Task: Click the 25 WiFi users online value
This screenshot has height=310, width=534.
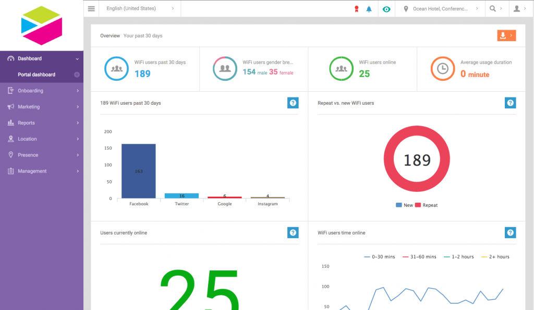Action: click(365, 74)
